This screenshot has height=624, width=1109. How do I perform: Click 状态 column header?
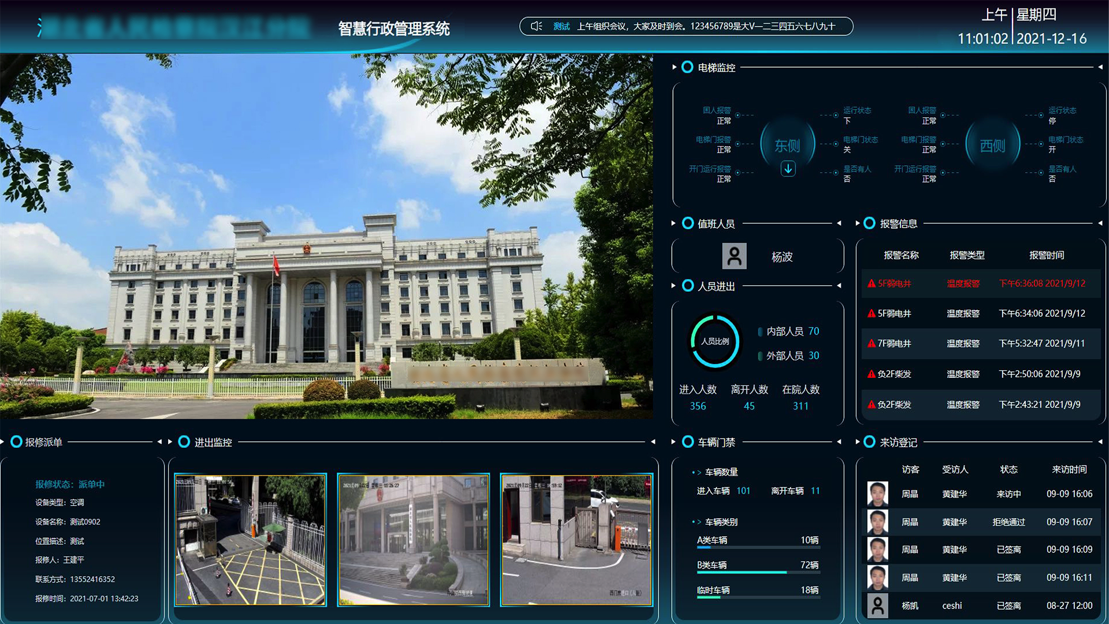coord(1008,469)
